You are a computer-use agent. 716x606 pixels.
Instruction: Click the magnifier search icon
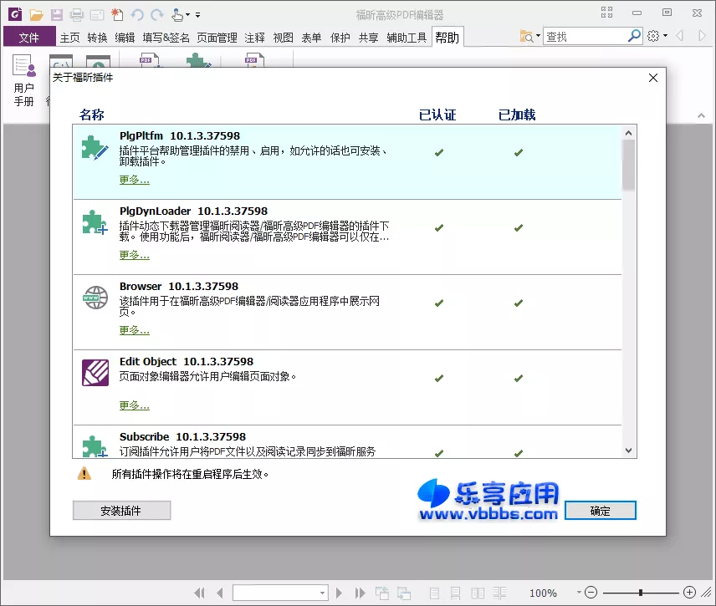[x=634, y=36]
